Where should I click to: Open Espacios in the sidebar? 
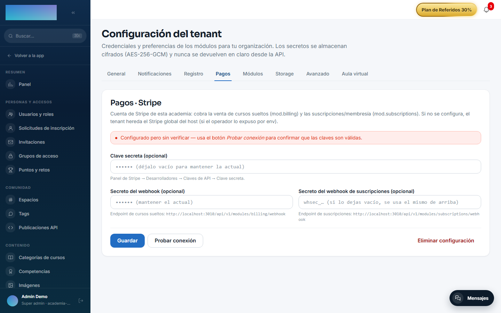pos(45,200)
